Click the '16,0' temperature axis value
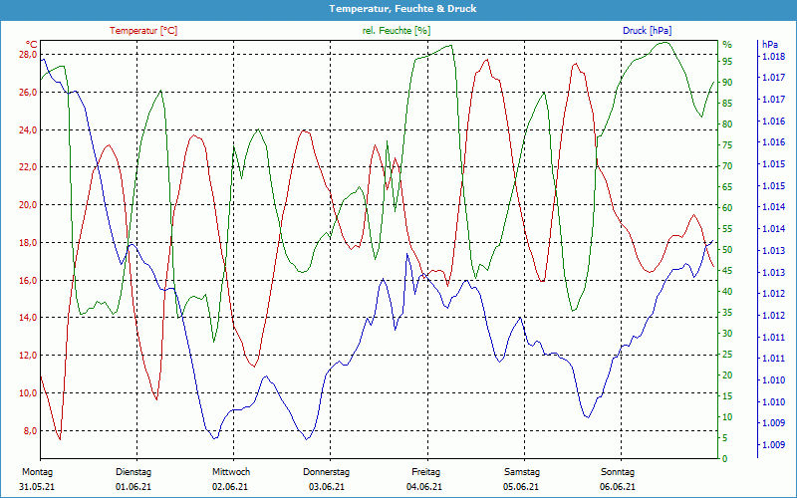The width and height of the screenshot is (797, 498). (28, 280)
